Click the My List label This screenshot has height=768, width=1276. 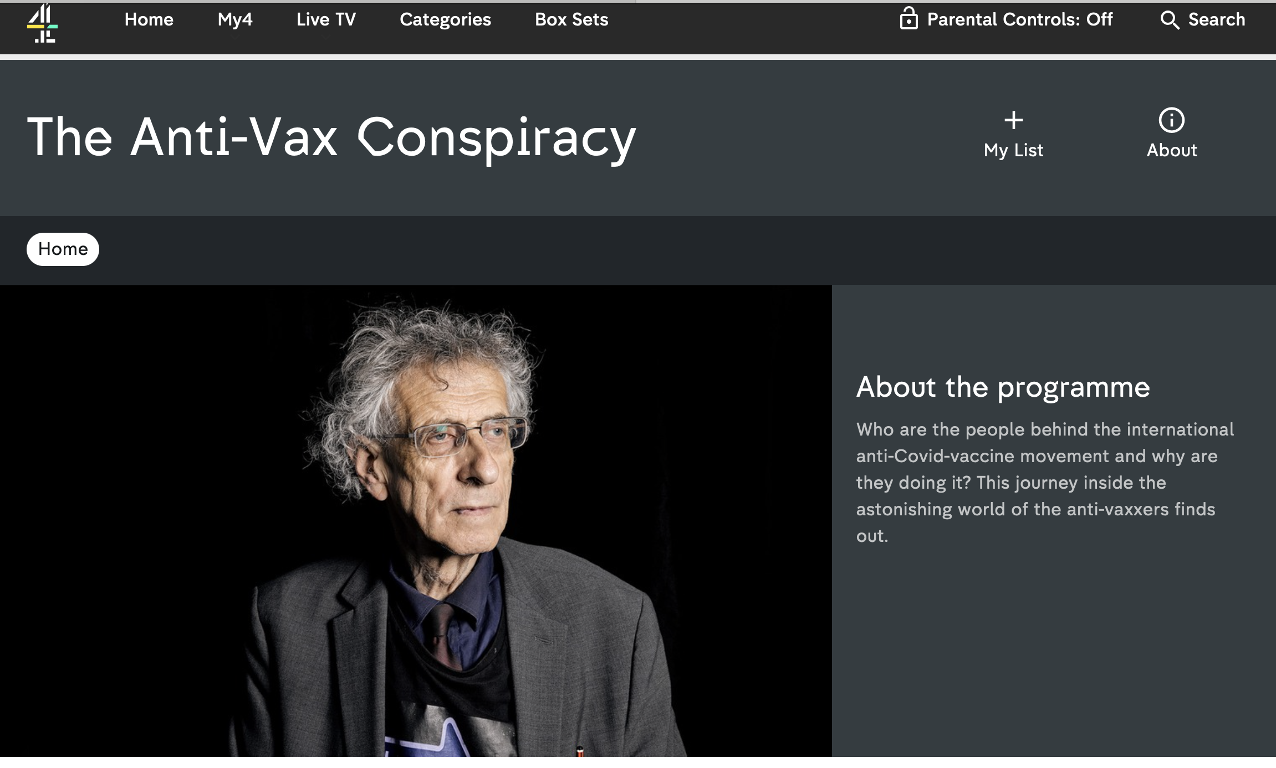[x=1013, y=151]
